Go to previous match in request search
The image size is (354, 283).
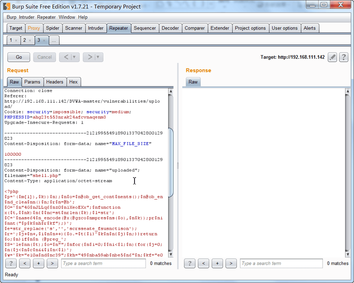tap(25, 263)
